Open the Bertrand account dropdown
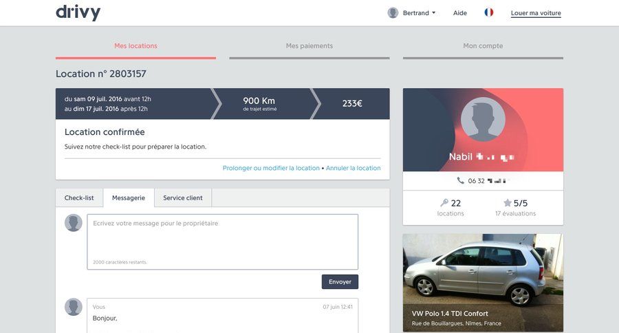The width and height of the screenshot is (619, 333). pos(419,12)
